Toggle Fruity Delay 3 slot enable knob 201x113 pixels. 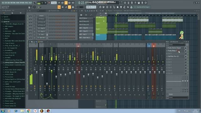(186, 51)
